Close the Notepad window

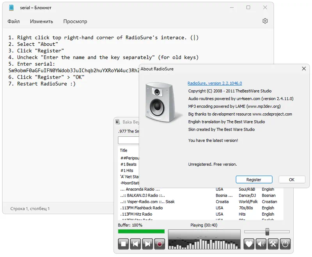pyautogui.click(x=265, y=7)
